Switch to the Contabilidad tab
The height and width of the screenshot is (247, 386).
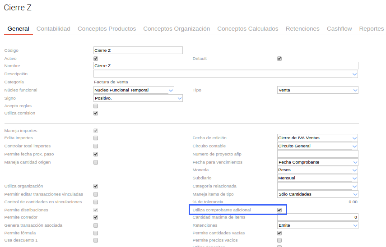[x=53, y=29]
